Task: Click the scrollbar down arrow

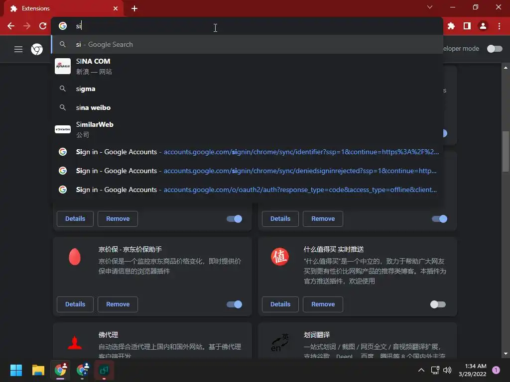Action: (x=506, y=354)
